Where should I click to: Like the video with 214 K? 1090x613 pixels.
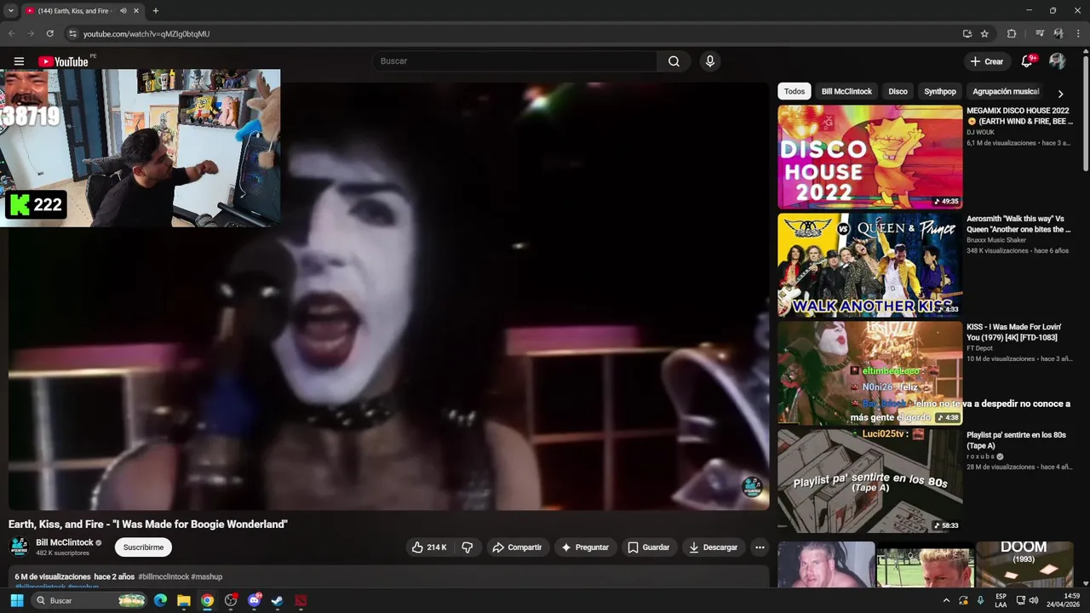click(x=430, y=547)
